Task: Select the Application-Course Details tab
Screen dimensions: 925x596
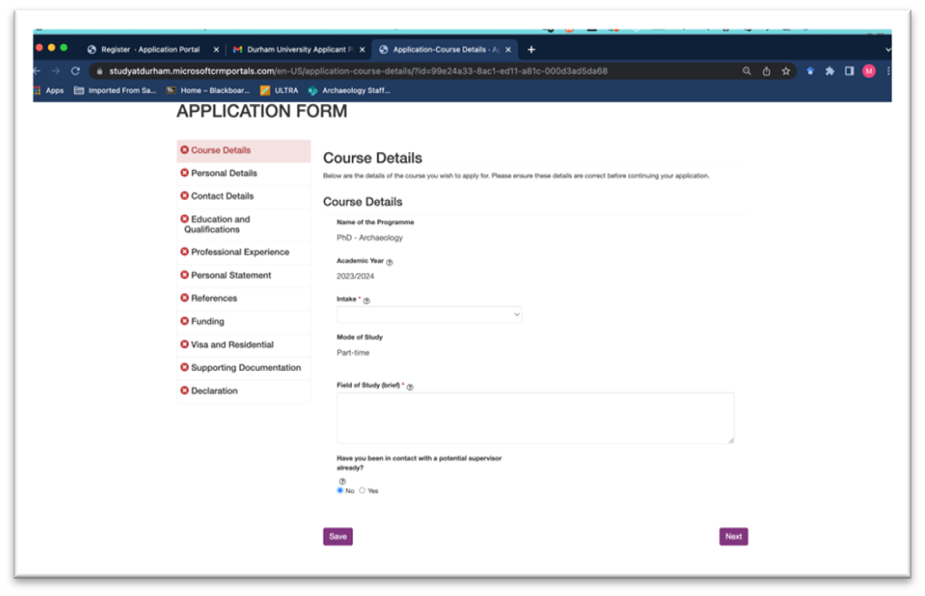Action: pos(443,50)
